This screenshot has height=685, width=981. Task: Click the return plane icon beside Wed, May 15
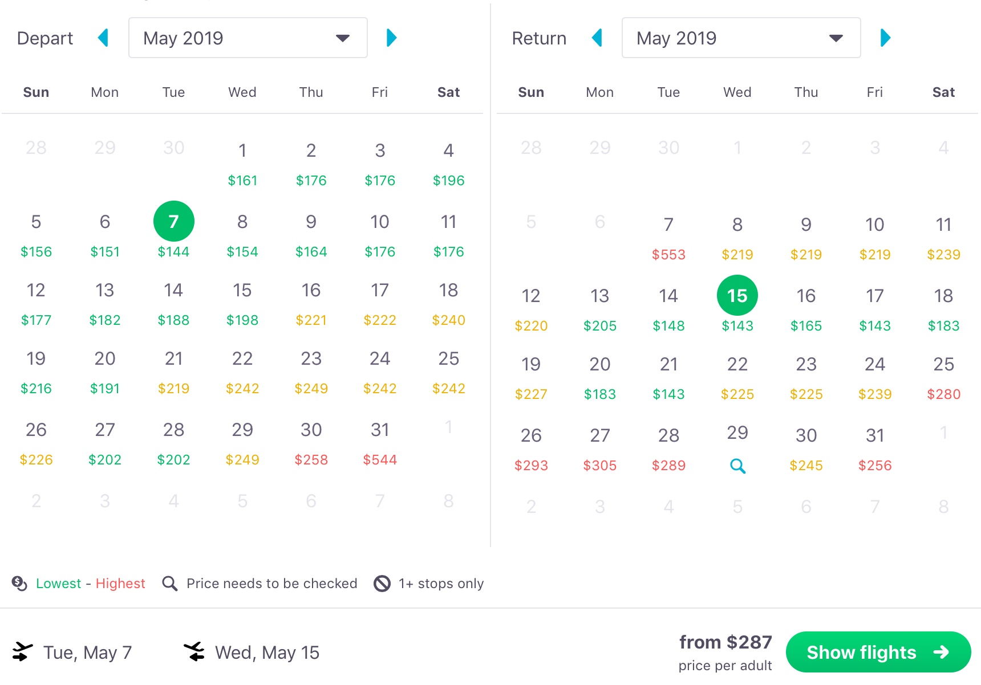[x=194, y=652]
